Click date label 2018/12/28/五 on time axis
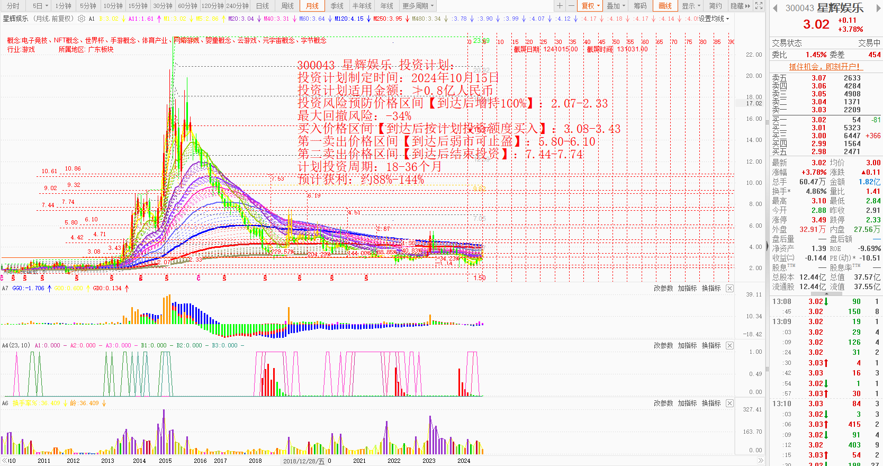This screenshot has width=883, height=466. point(304,461)
